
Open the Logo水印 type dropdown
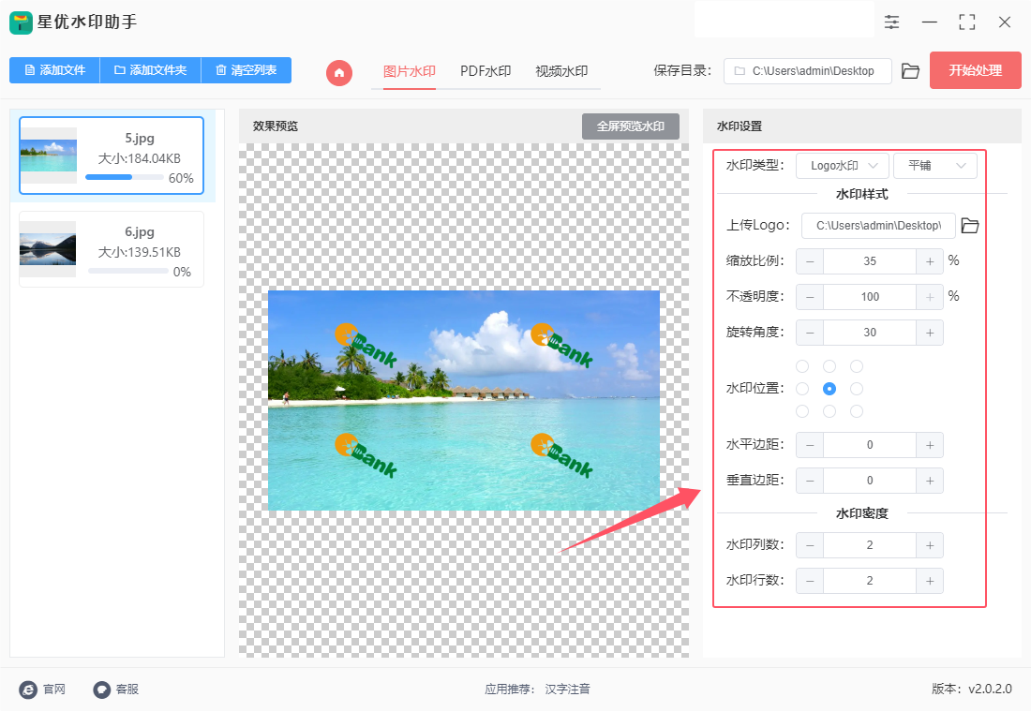843,166
